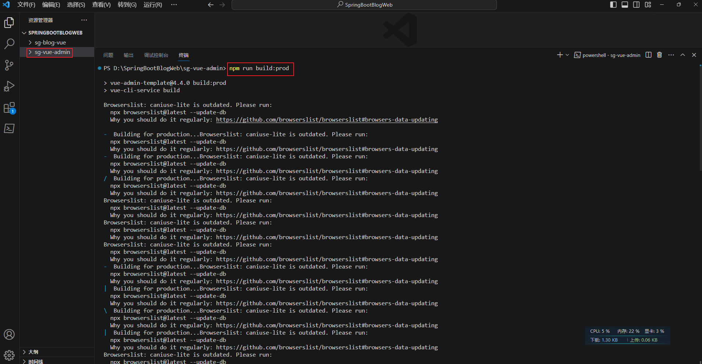
Task: Close the terminal panel
Action: (x=694, y=55)
